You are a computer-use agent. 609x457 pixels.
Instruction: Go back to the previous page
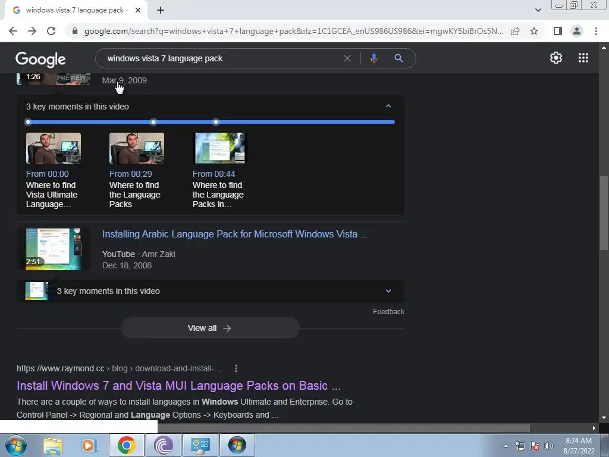coord(13,31)
